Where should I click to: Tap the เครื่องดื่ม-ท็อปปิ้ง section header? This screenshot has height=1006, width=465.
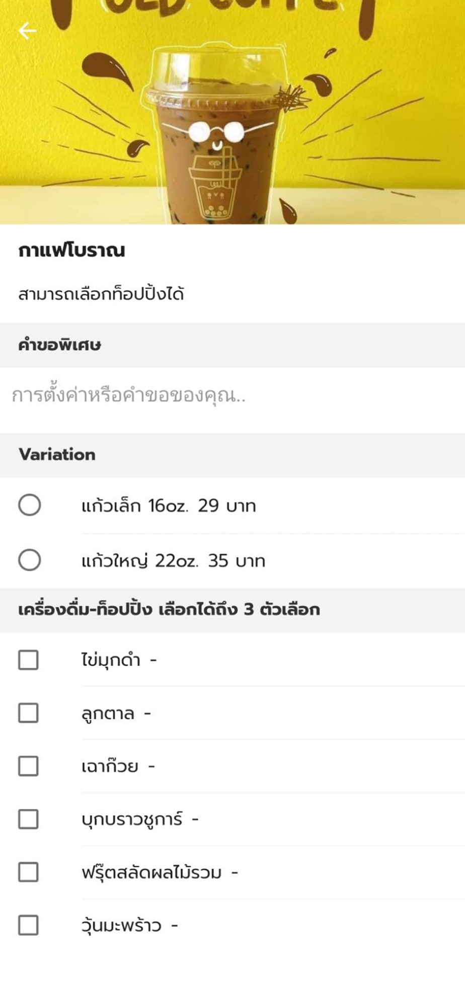232,610
